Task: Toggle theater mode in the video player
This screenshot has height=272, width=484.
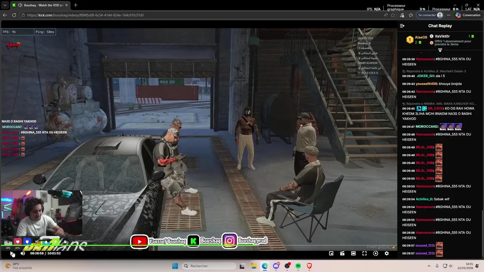Action: point(353,253)
